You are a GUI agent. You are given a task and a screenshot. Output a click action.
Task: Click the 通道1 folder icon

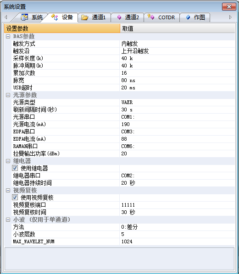point(85,17)
